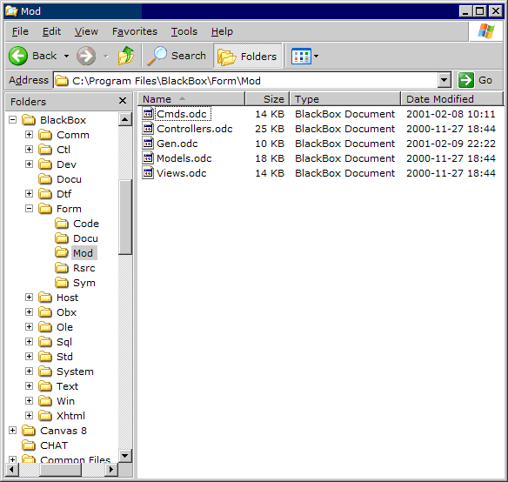This screenshot has width=508, height=482.
Task: Expand the Ctl folder node
Action: 30,150
